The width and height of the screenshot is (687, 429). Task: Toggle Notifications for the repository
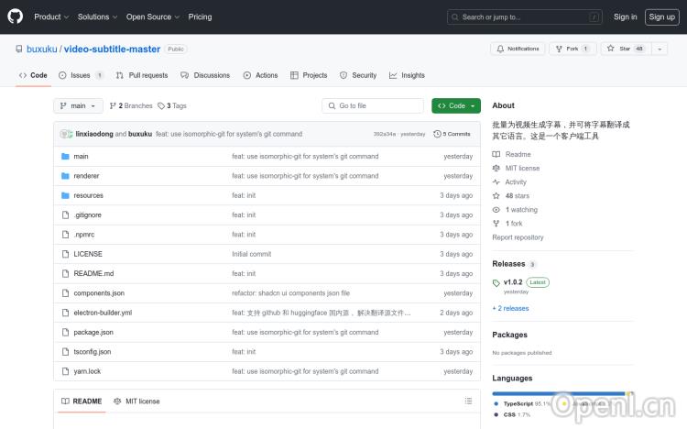pos(517,49)
